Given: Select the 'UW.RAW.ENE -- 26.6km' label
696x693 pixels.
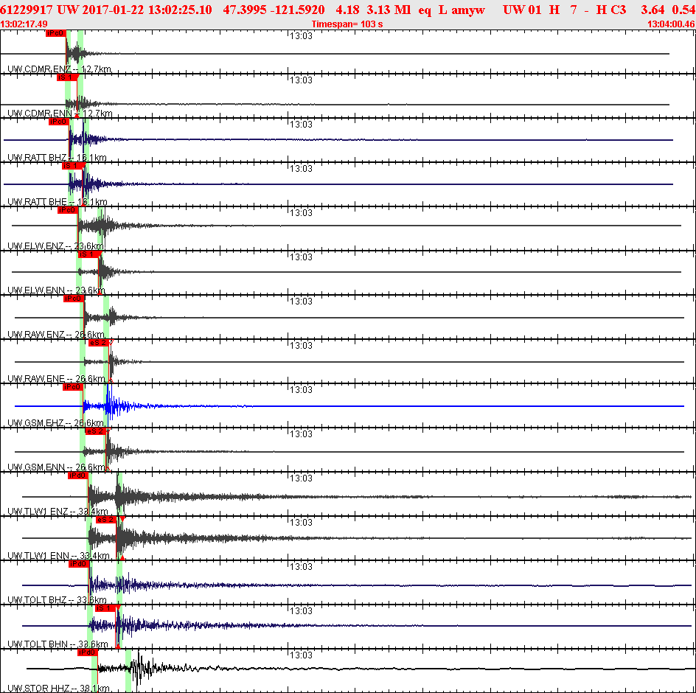Looking at the screenshot, I should coord(57,379).
